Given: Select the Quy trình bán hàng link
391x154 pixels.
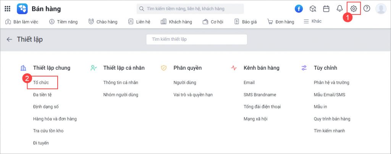Looking at the screenshot, I should (332, 119).
